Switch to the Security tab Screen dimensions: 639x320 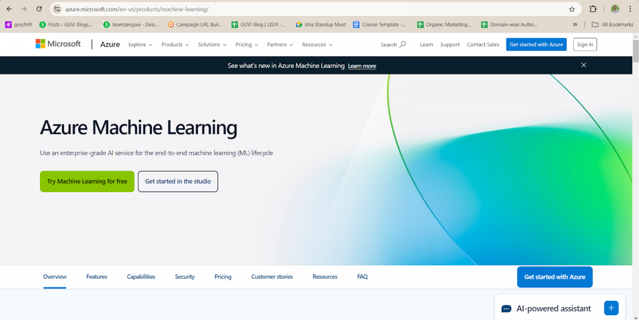pos(185,277)
